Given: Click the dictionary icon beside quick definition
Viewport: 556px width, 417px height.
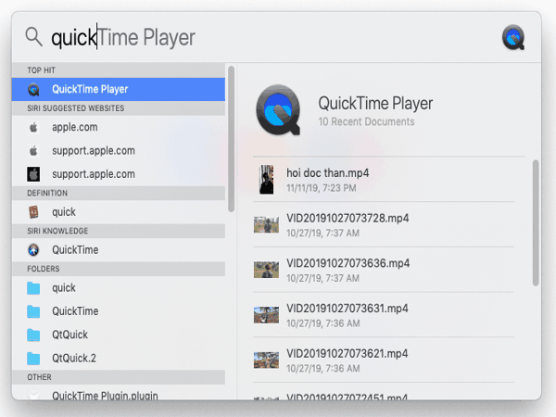Looking at the screenshot, I should pos(33,212).
